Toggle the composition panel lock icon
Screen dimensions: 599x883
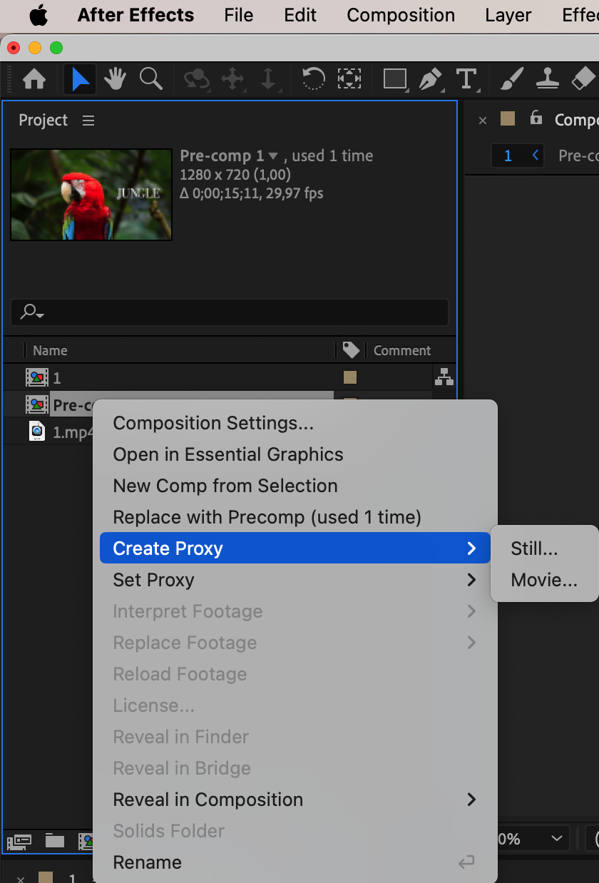pyautogui.click(x=536, y=119)
